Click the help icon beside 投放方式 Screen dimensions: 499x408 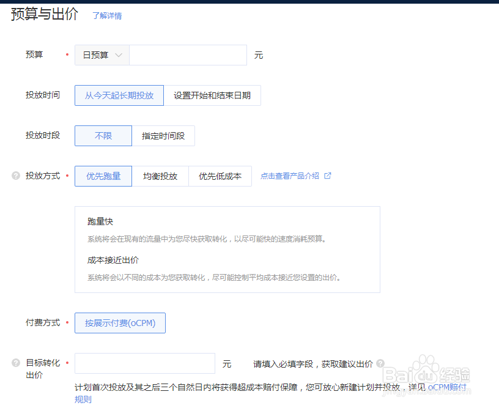click(x=16, y=176)
